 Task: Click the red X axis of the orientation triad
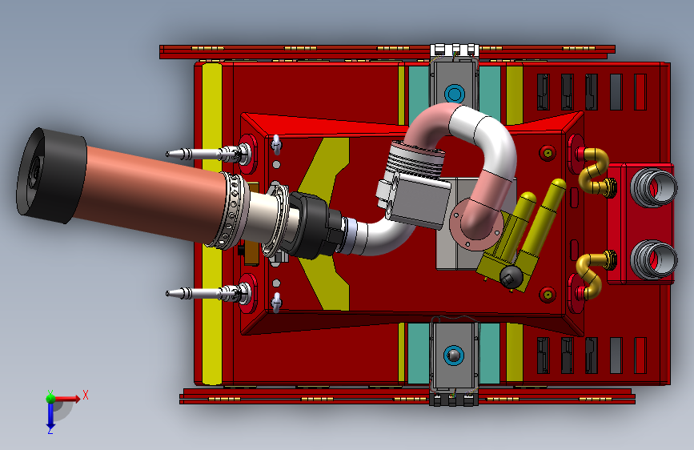click(x=67, y=399)
